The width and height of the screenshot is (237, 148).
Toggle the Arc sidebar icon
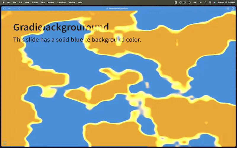[x=4, y=9]
